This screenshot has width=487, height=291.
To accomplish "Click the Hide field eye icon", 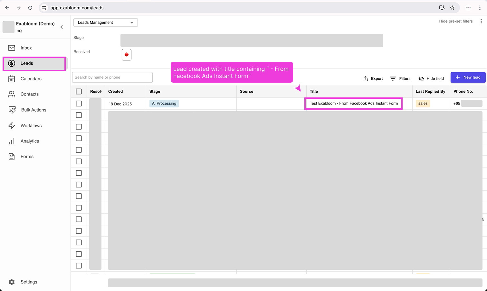I will (x=421, y=78).
